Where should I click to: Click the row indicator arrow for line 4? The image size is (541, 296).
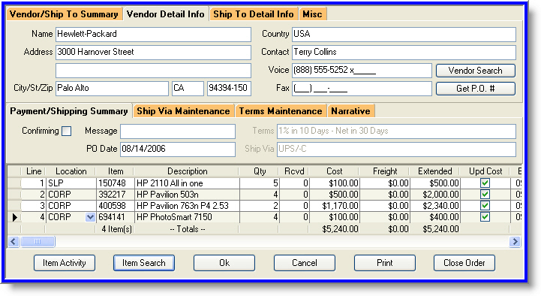[x=14, y=217]
